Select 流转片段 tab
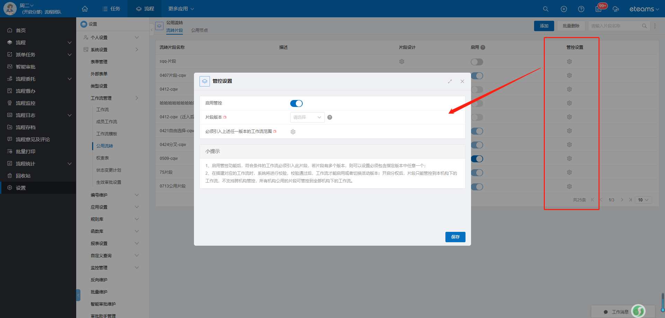The height and width of the screenshot is (318, 665). (x=175, y=30)
